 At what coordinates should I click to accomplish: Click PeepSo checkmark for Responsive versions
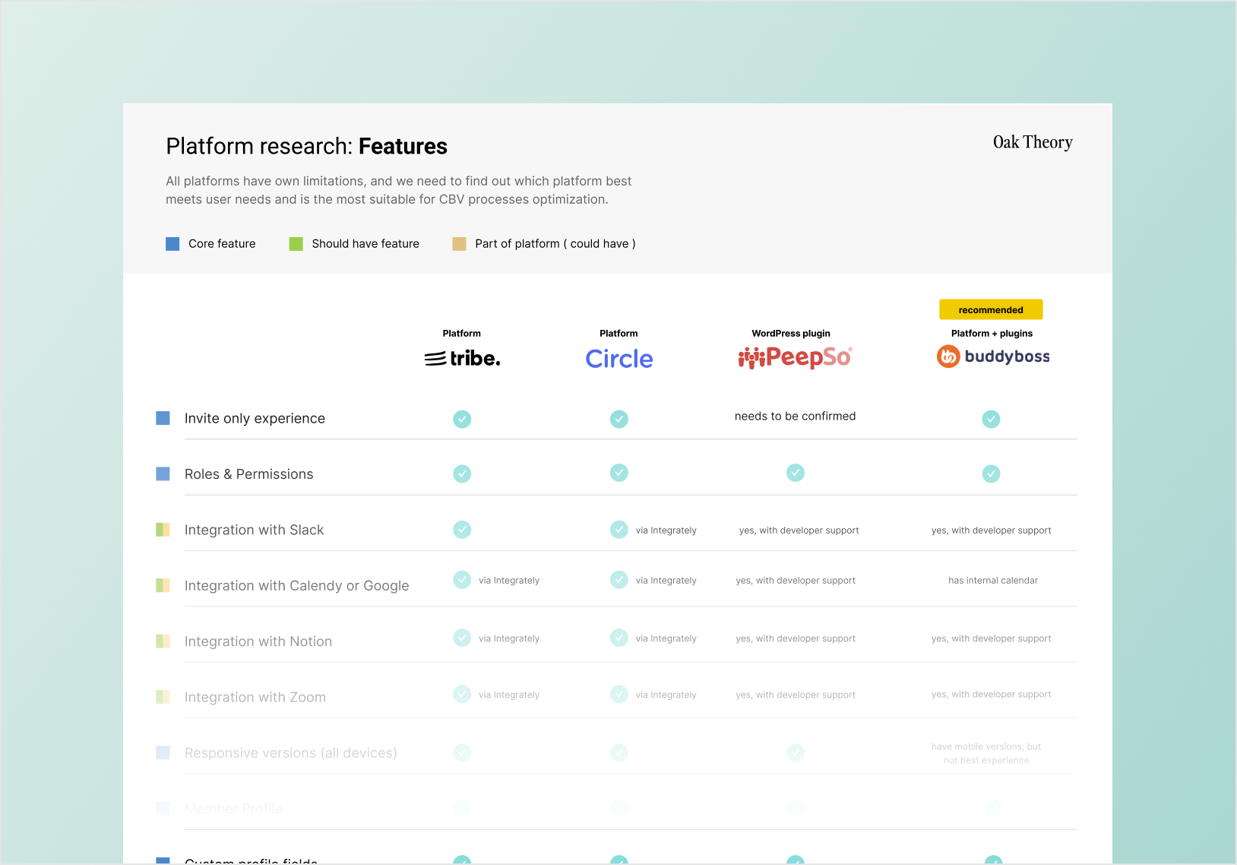tap(796, 753)
